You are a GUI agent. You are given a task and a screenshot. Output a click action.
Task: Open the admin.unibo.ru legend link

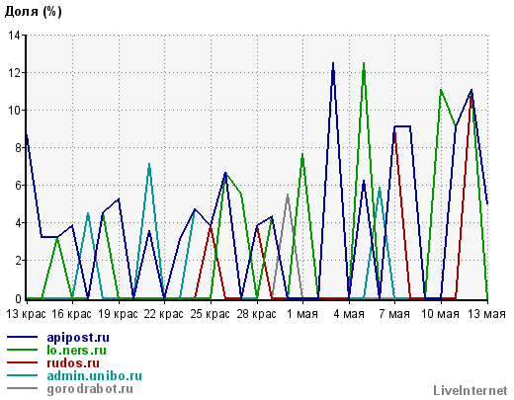click(x=94, y=376)
